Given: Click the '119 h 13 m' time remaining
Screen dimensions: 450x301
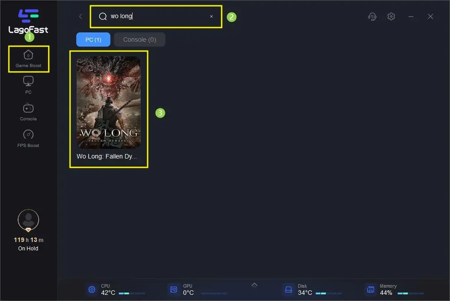Looking at the screenshot, I should click(x=28, y=240).
